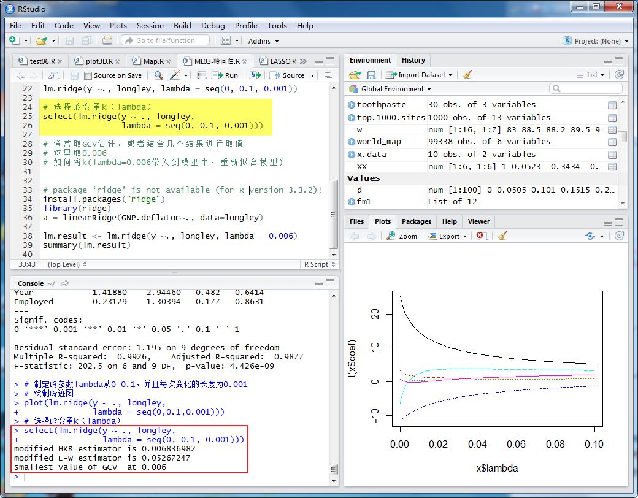Switch to the Packages tab
This screenshot has height=498, width=638.
point(417,221)
